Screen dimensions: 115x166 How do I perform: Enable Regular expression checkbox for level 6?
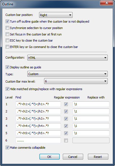coord(66,141)
